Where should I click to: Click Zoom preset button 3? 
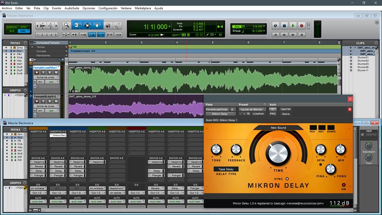click(47, 35)
